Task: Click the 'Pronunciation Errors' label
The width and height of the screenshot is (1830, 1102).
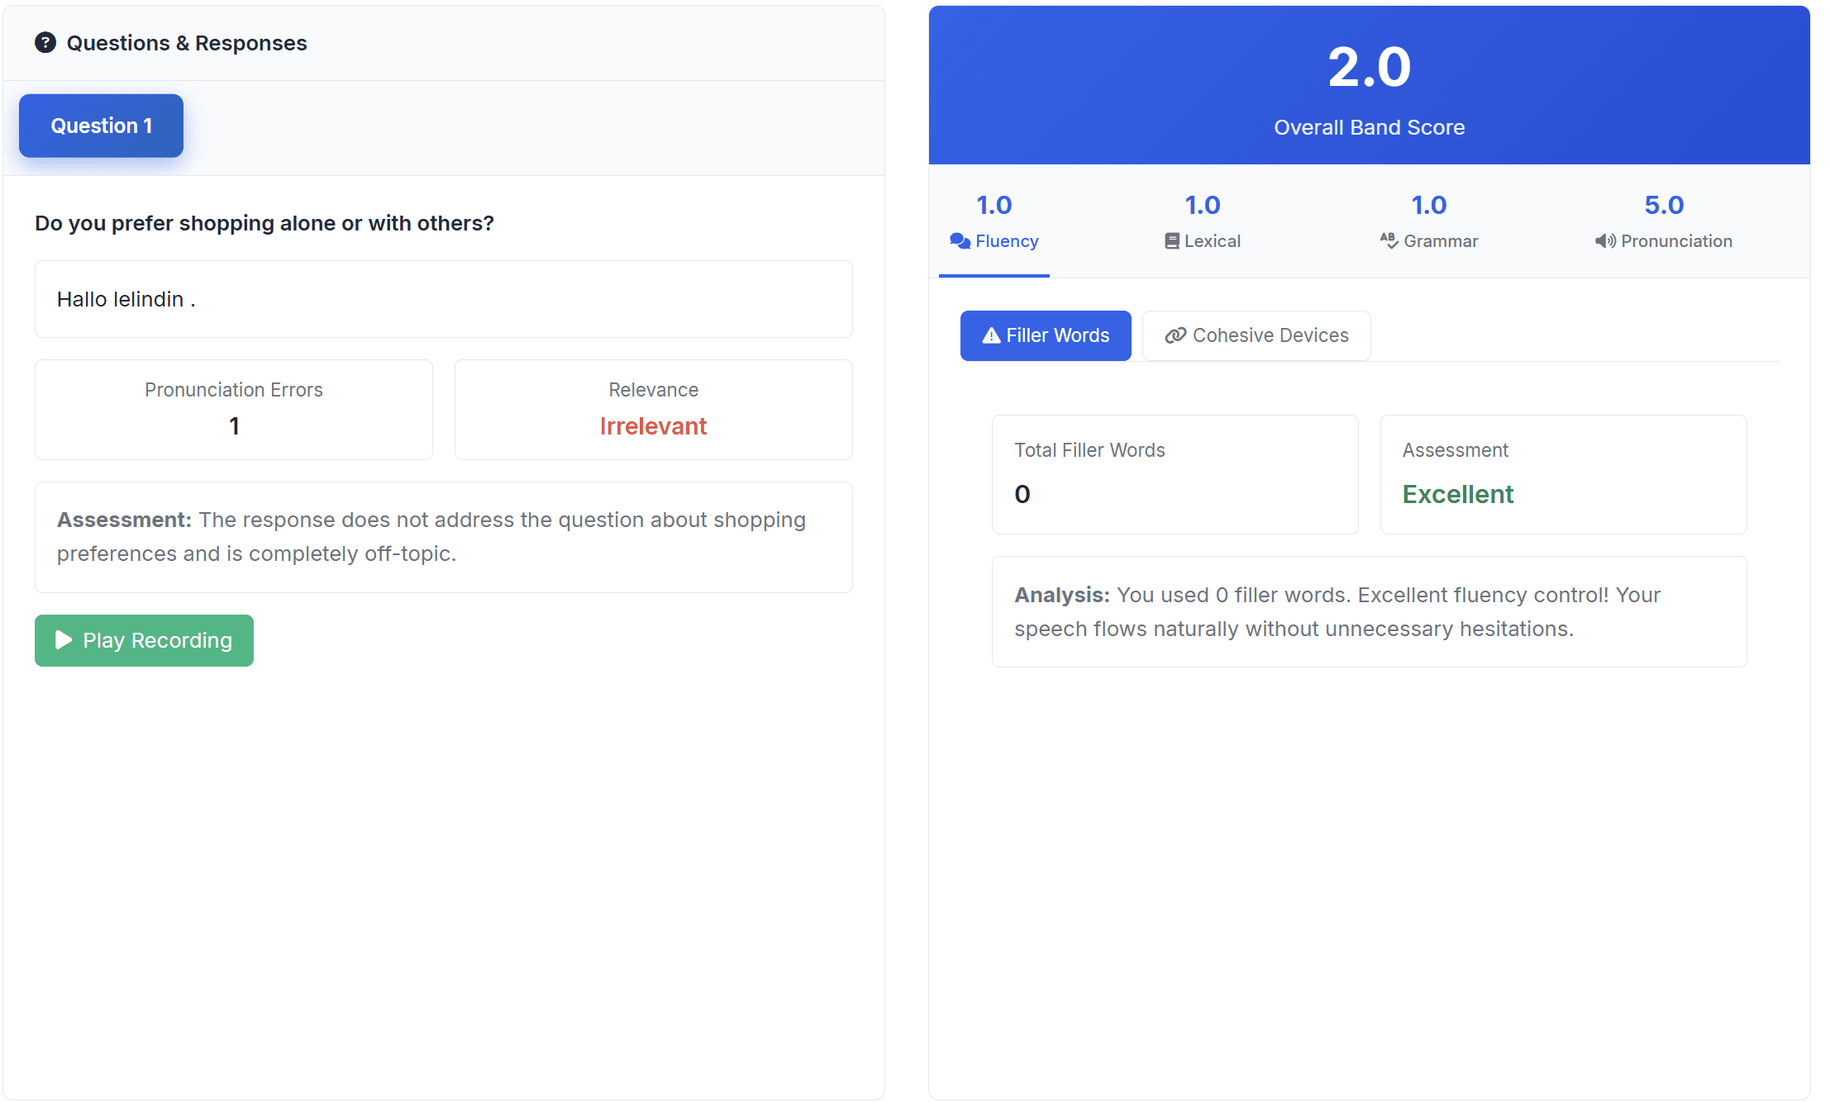Action: (234, 390)
